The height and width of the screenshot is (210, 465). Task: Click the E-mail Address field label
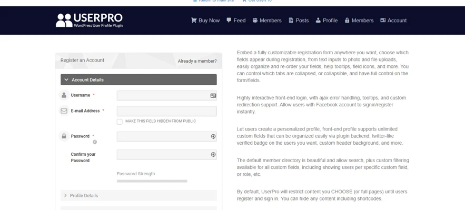(85, 111)
